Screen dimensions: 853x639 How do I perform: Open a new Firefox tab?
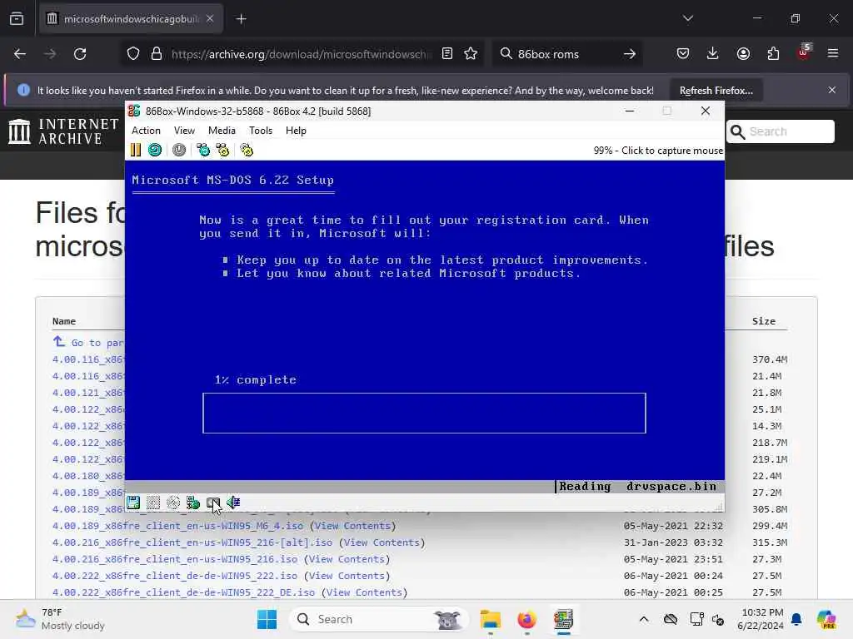pos(241,19)
